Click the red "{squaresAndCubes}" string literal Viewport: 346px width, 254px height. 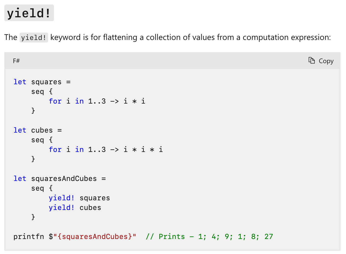95,237
